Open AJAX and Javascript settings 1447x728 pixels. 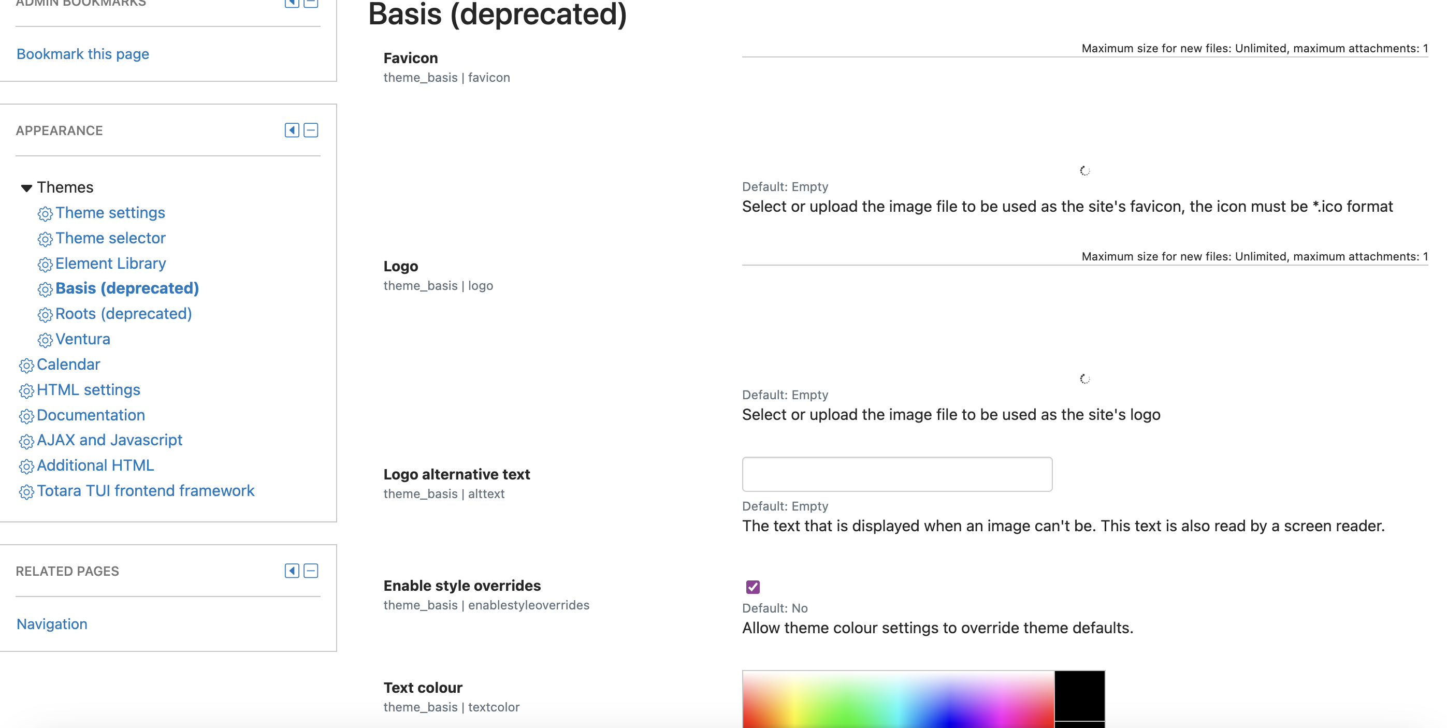coord(110,440)
